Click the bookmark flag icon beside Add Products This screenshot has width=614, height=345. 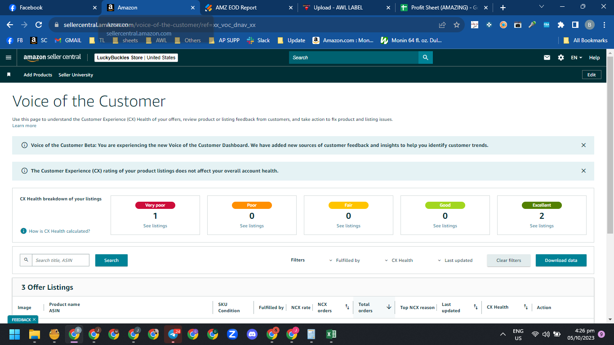(9, 75)
